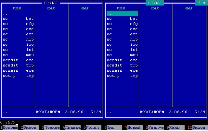Click the C:\NC> command line prompt
This screenshot has height=131, width=208.
coord(8,122)
